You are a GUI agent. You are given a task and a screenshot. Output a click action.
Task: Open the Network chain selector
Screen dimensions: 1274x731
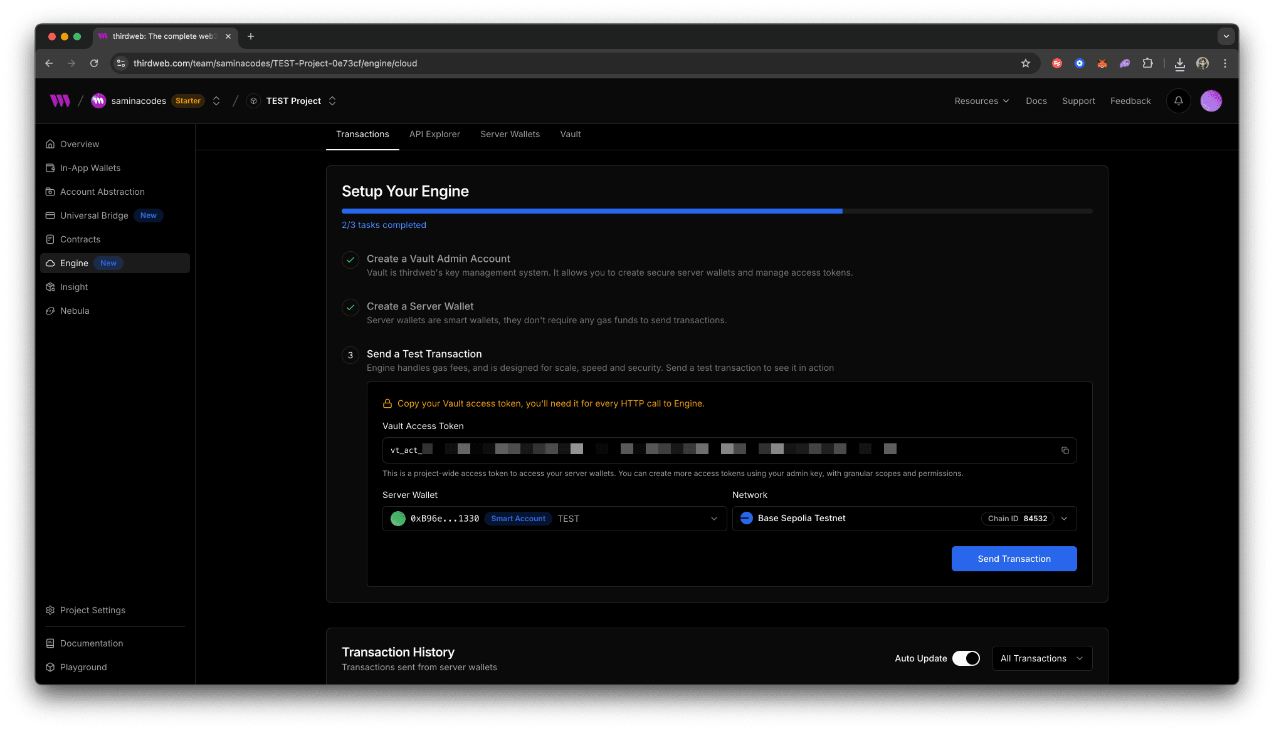pos(903,519)
